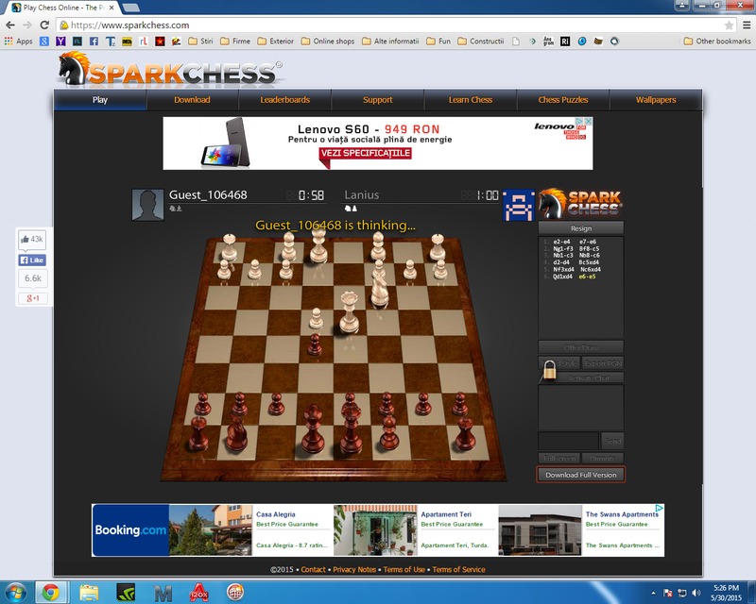Image resolution: width=756 pixels, height=604 pixels.
Task: Click the padlock icon over Board Style
Action: (x=549, y=371)
